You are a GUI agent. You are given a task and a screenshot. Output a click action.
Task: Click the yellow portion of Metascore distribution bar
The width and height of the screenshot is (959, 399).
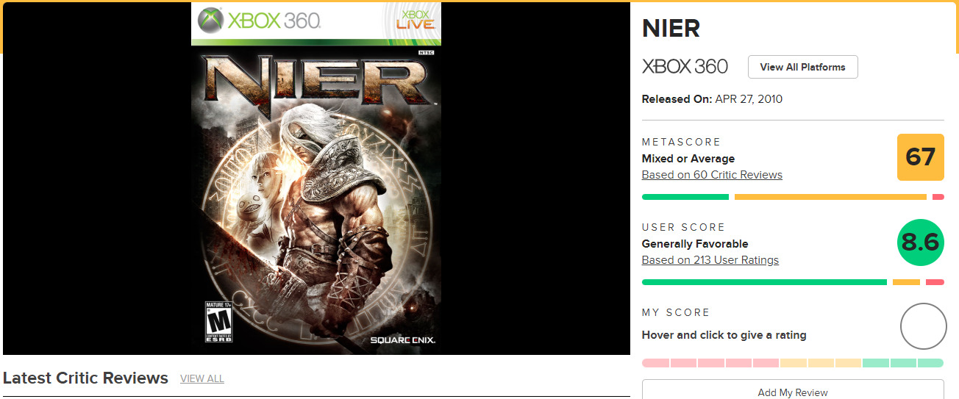(830, 197)
